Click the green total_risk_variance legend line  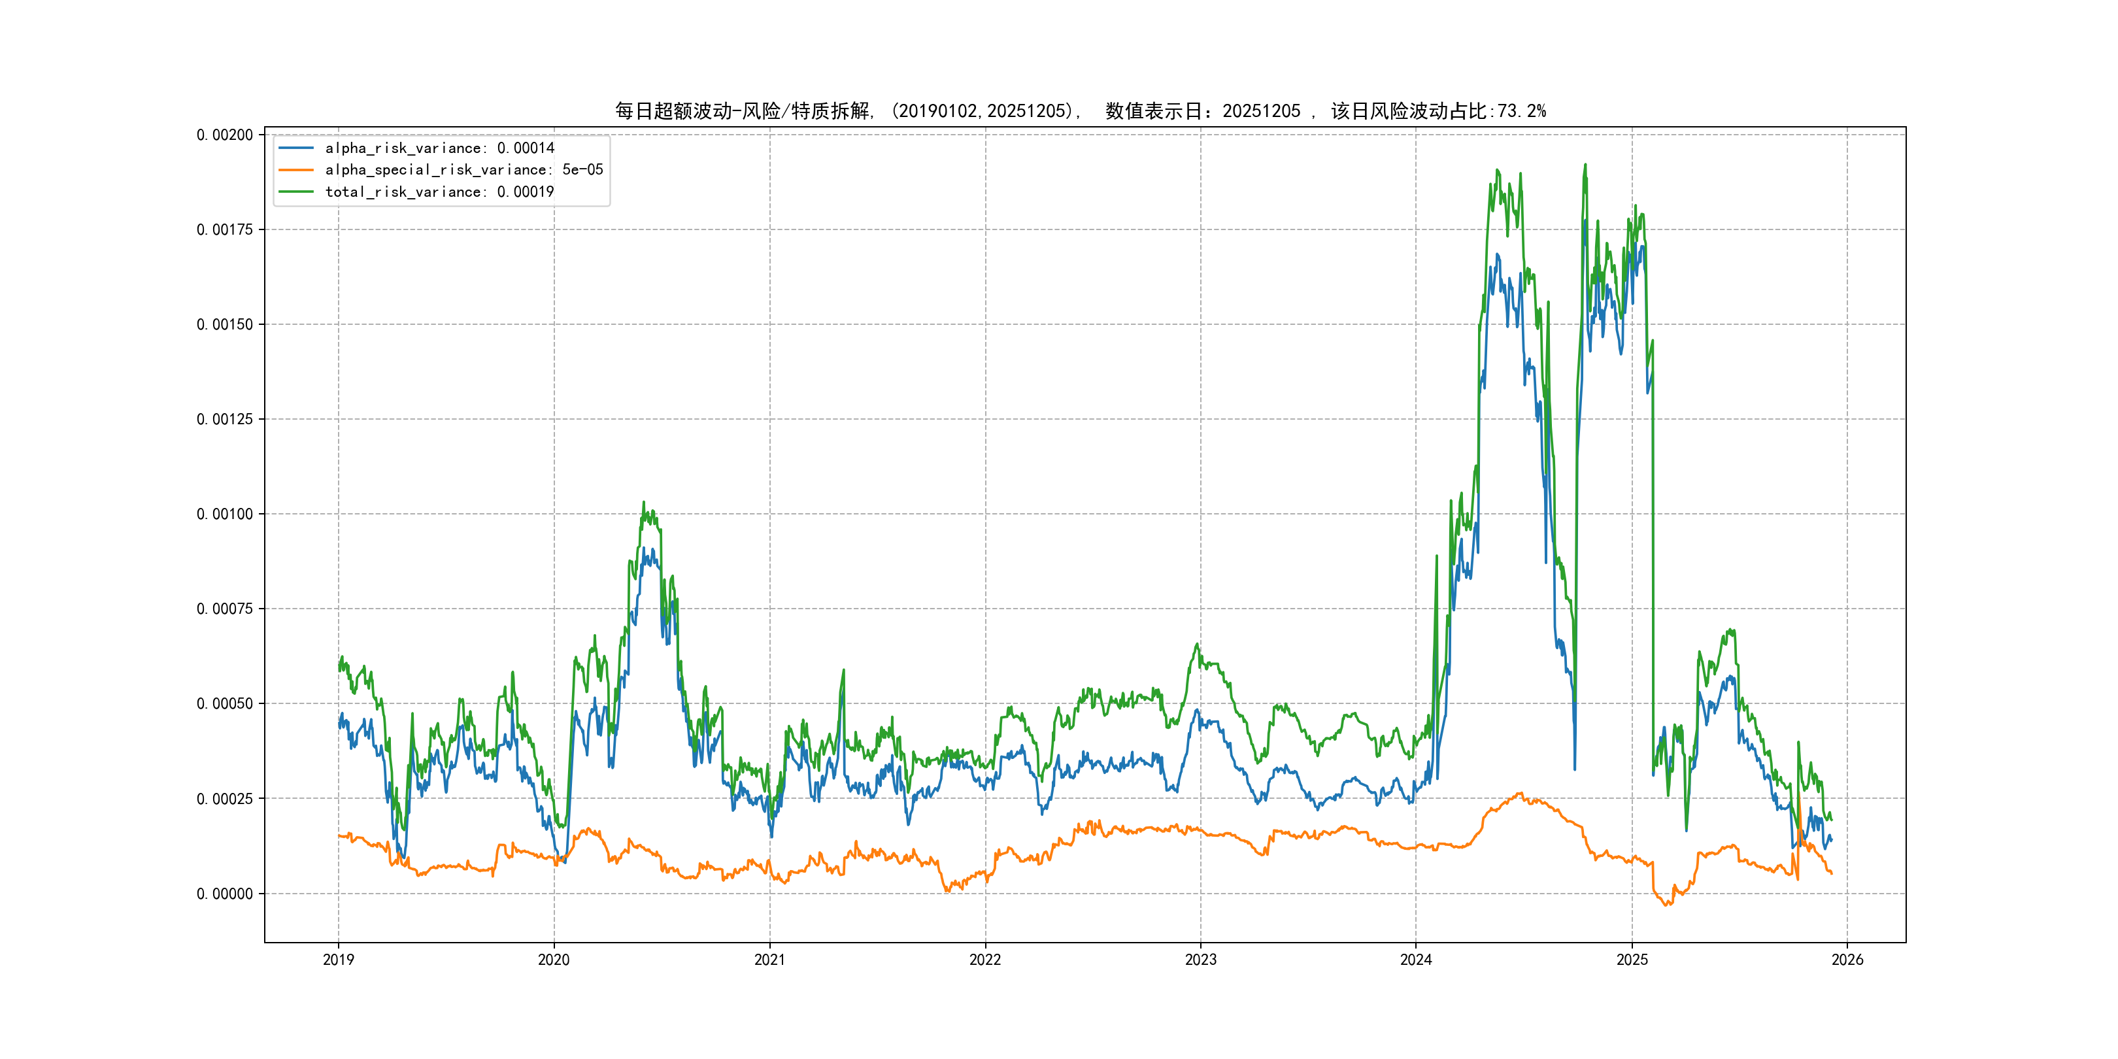coord(296,192)
